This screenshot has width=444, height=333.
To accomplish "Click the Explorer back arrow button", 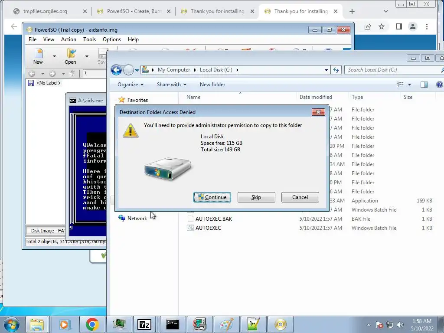I will [x=116, y=70].
